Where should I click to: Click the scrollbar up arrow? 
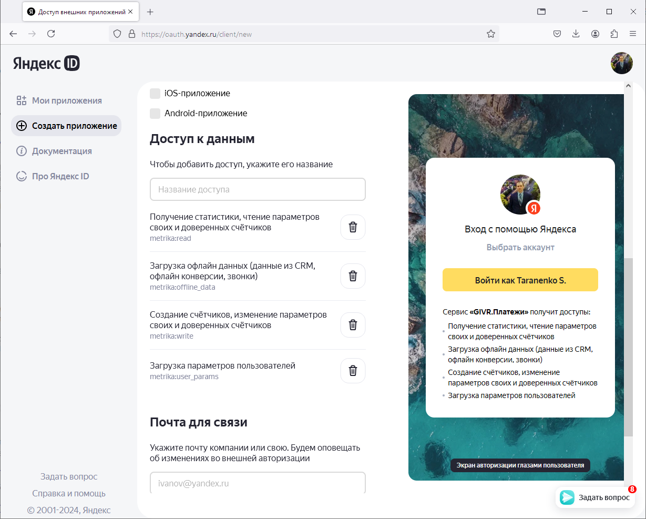coord(629,86)
